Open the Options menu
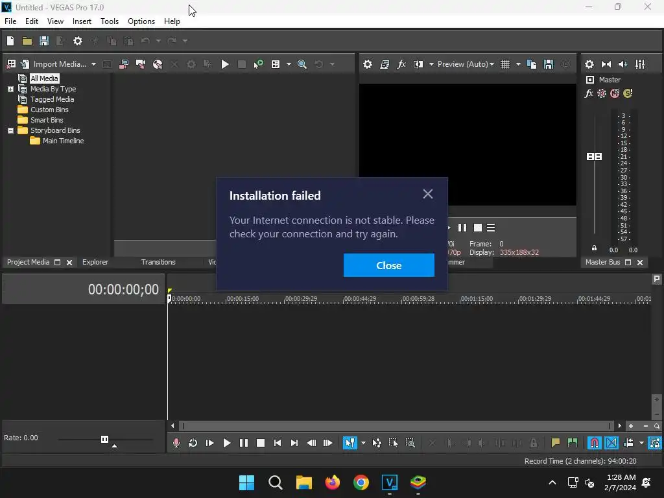The width and height of the screenshot is (664, 498). pos(141,21)
